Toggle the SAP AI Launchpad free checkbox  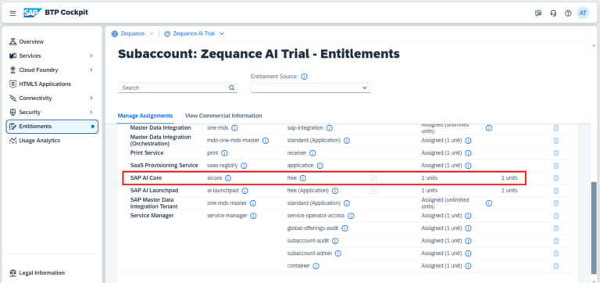[x=373, y=190]
